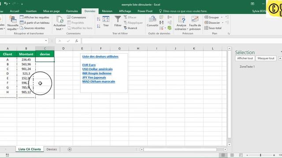This screenshot has height=158, width=282.
Task: Open the Customize Quick Access Toolbar dropdown
Action: coord(22,4)
